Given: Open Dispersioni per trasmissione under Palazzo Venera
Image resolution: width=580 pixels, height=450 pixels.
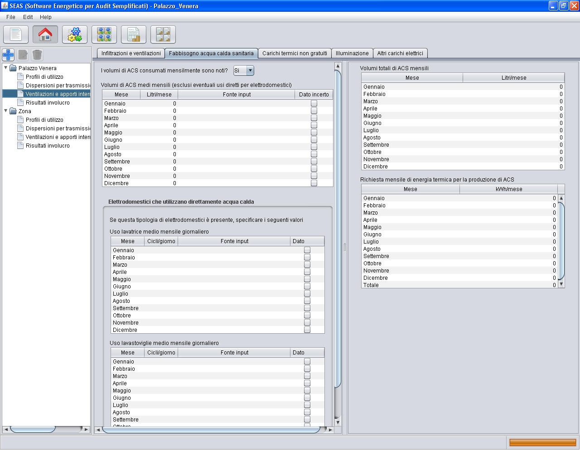Looking at the screenshot, I should click(x=54, y=86).
